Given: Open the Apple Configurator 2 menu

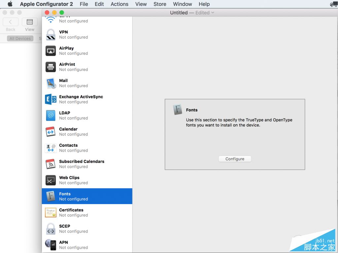Looking at the screenshot, I should [46, 4].
